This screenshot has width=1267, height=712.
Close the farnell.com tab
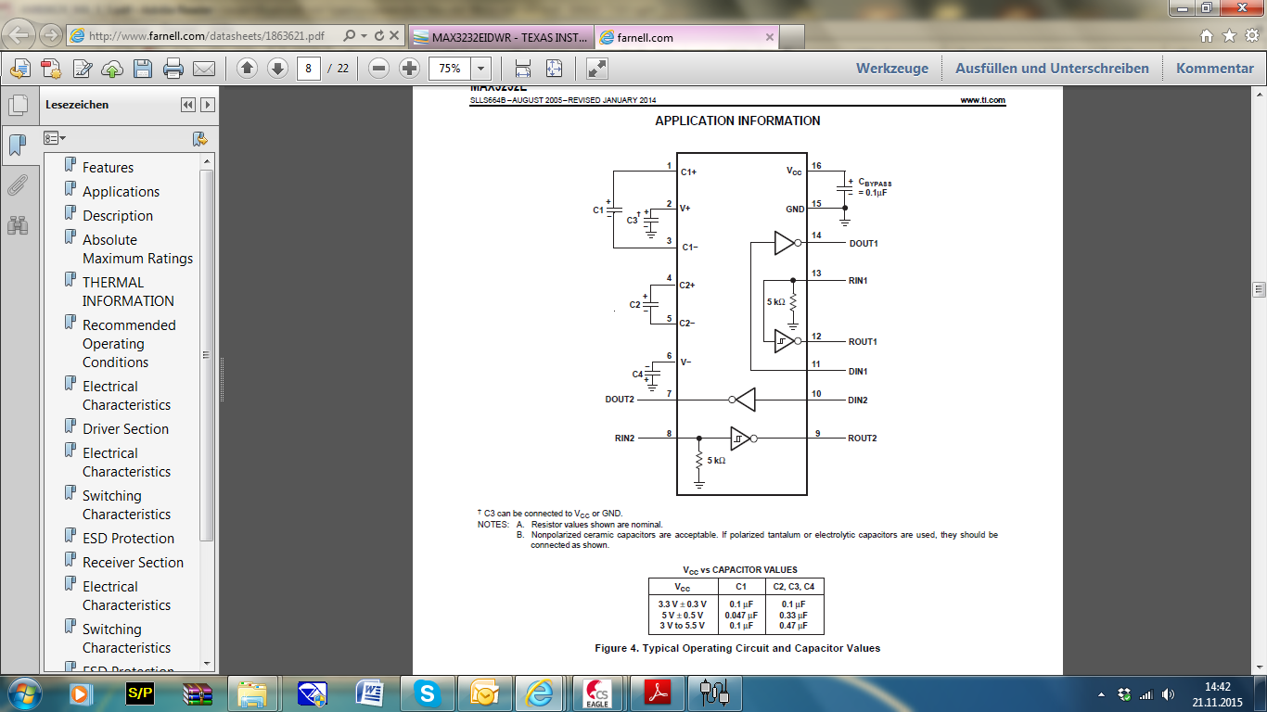point(769,37)
